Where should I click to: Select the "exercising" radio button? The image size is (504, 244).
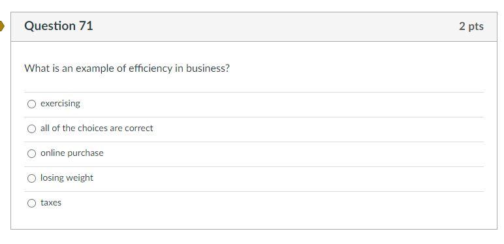(x=31, y=104)
